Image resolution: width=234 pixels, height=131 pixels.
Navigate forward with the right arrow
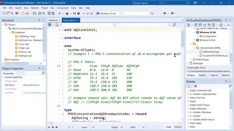coord(172,13)
